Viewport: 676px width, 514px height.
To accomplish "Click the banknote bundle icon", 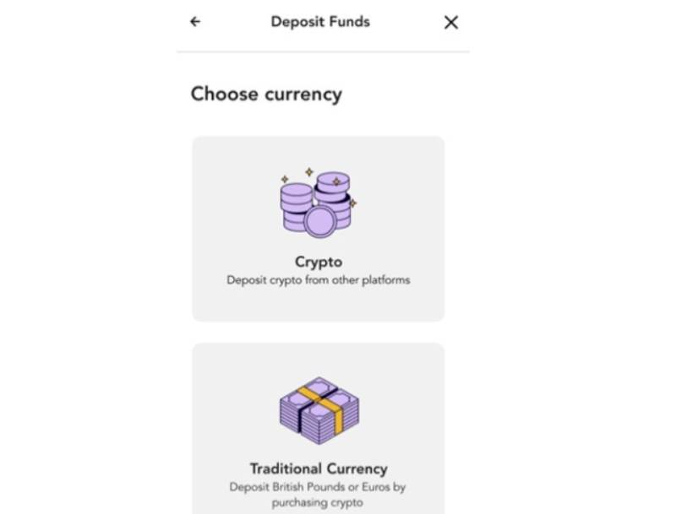I will tap(319, 411).
